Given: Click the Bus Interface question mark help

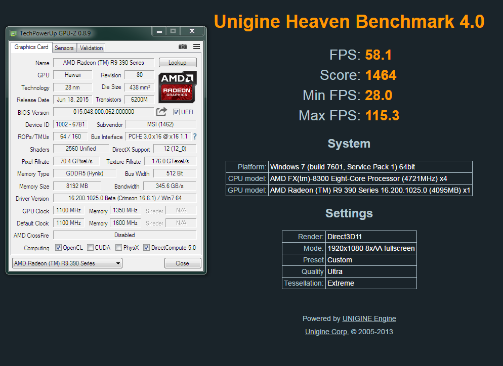Looking at the screenshot, I should coord(195,136).
